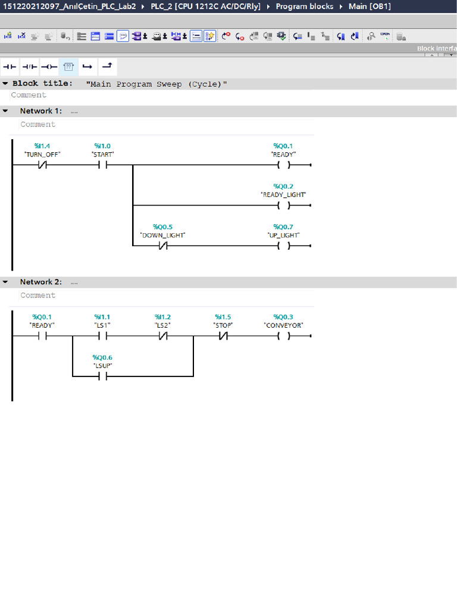
Task: Click the Insert network toolbar icon
Action: (8, 36)
